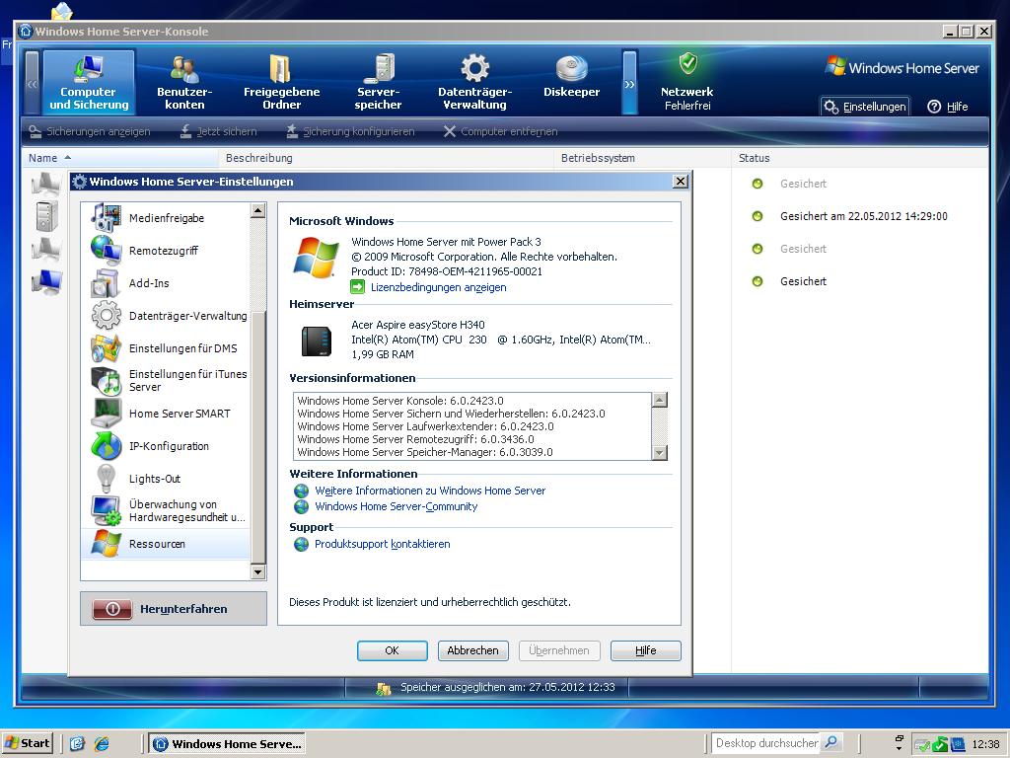The width and height of the screenshot is (1010, 758).
Task: Click the green Home Server tray icon
Action: (x=940, y=744)
